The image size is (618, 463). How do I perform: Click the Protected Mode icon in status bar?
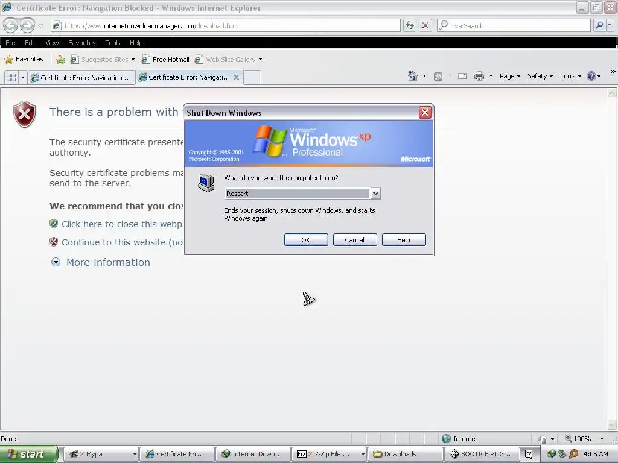point(543,439)
